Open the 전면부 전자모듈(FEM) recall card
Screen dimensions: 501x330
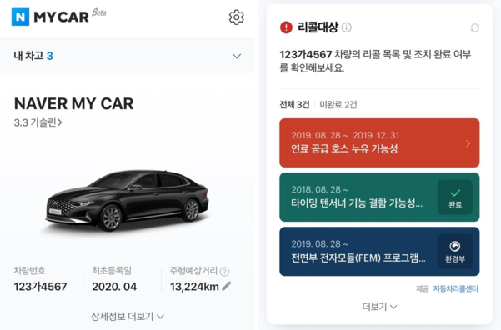click(379, 252)
